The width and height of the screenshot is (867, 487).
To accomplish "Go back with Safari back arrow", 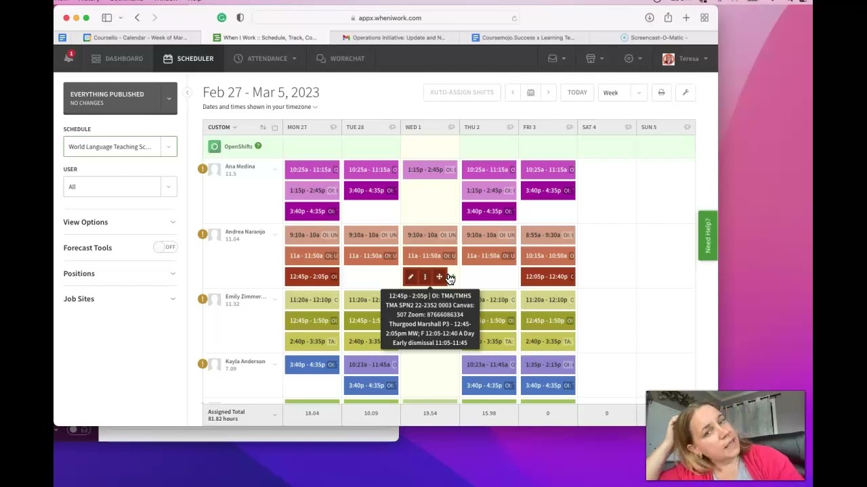I will point(138,18).
